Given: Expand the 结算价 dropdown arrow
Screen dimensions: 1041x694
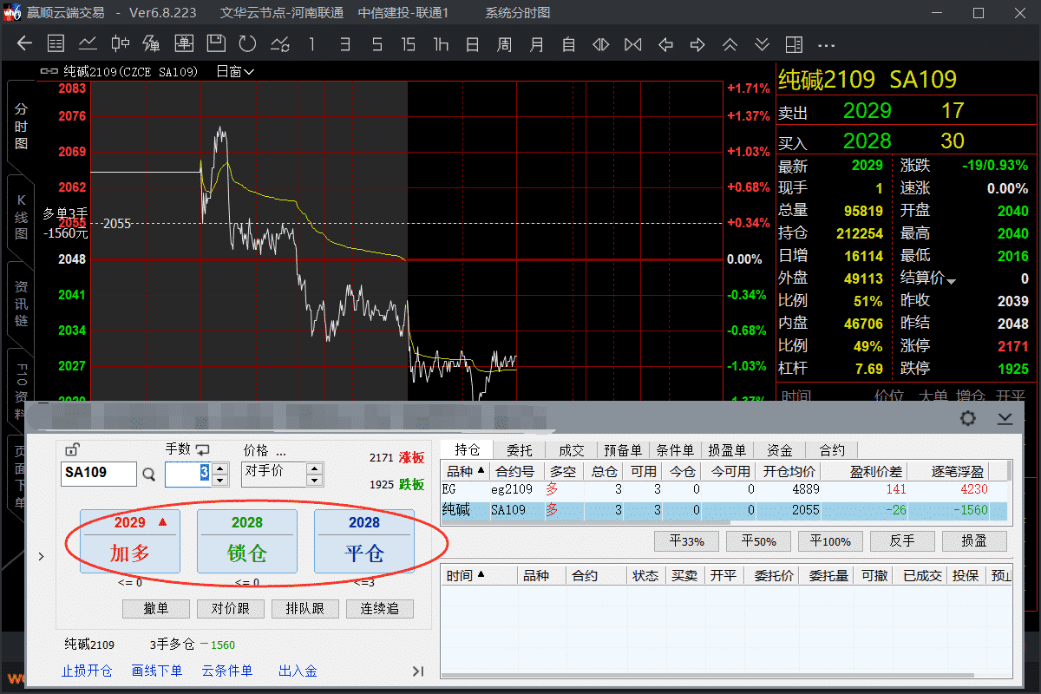Looking at the screenshot, I should coord(951,281).
